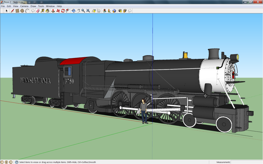Click the Share Model icon
263x164 pixels.
click(x=125, y=11)
